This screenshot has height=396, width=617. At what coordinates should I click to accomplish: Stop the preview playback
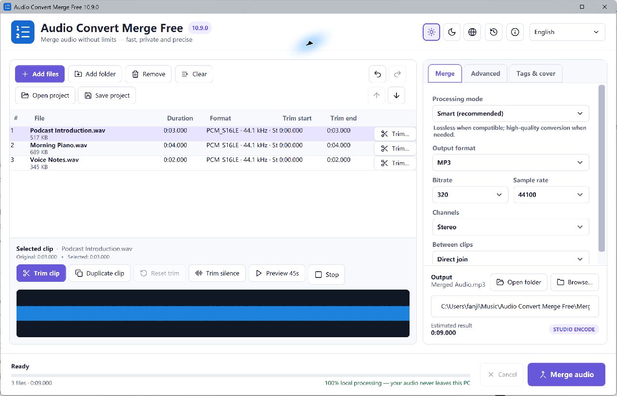pyautogui.click(x=326, y=275)
